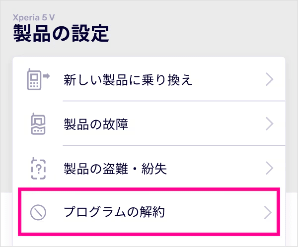
Task: Click the divider line below 新しい製品に乗り換え
Action: (x=174, y=101)
